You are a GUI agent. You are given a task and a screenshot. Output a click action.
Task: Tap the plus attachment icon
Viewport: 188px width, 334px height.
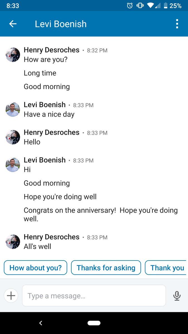[x=11, y=295]
